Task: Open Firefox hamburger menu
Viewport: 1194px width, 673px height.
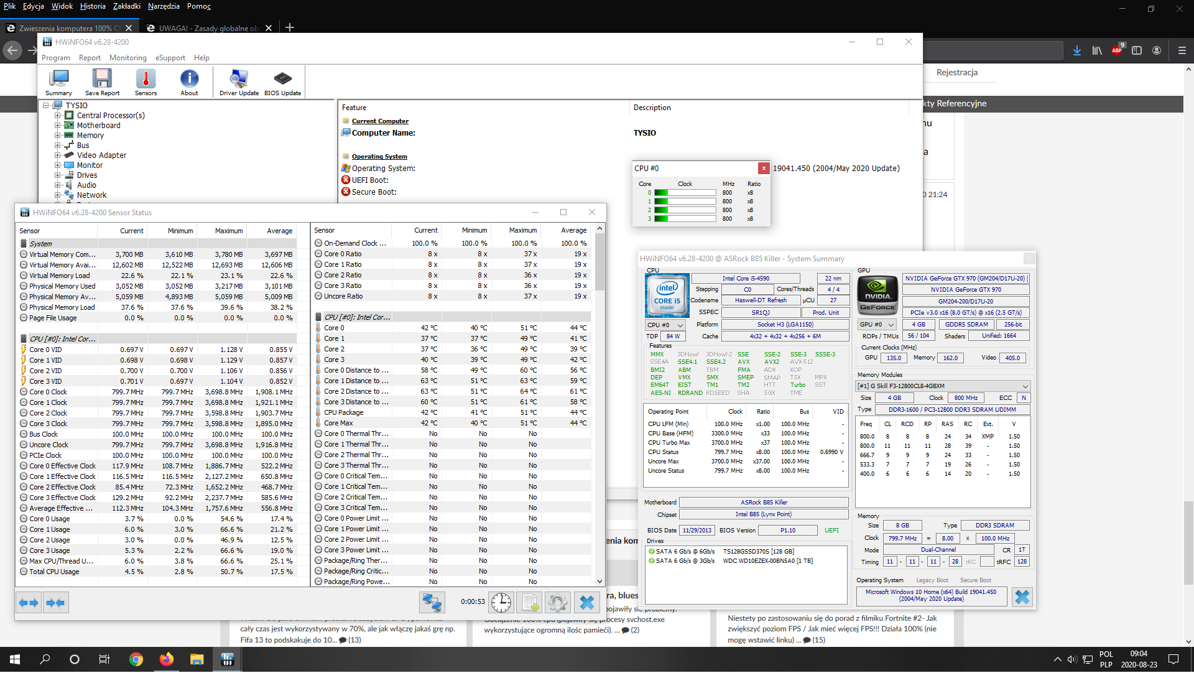Action: (1182, 50)
